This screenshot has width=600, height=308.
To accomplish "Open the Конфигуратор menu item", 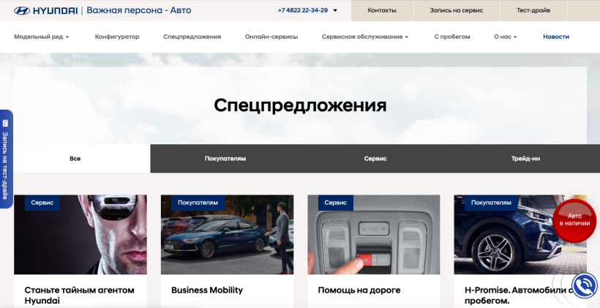I will 117,37.
